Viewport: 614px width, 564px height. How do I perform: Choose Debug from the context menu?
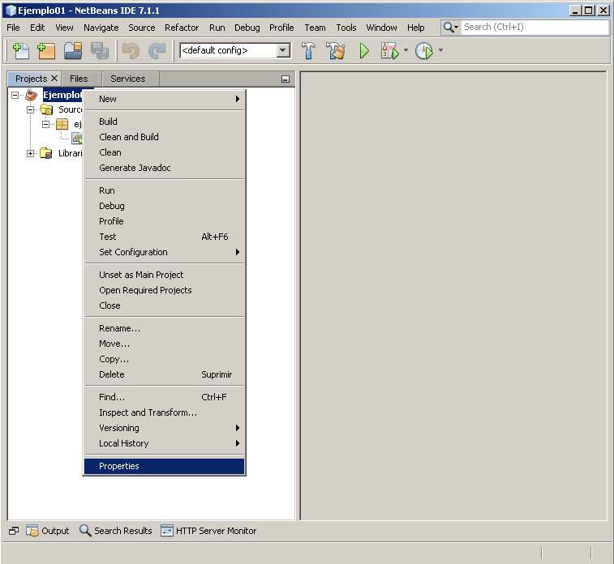tap(164, 206)
